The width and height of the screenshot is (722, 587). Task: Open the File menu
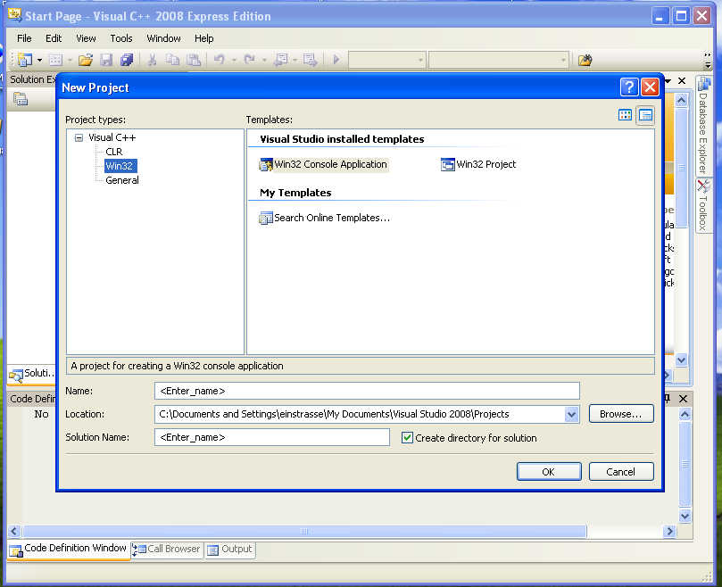click(24, 38)
